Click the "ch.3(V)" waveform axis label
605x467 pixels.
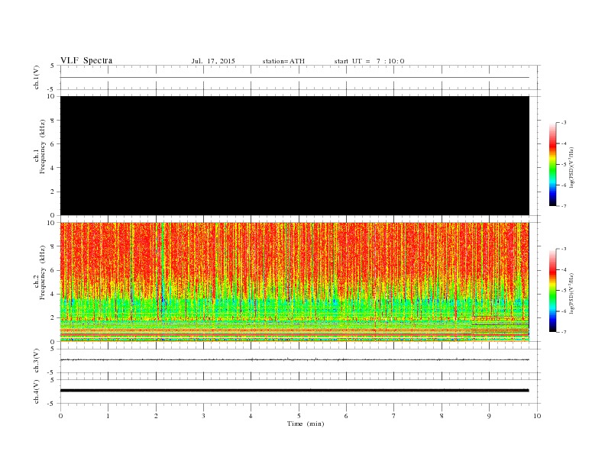point(36,360)
